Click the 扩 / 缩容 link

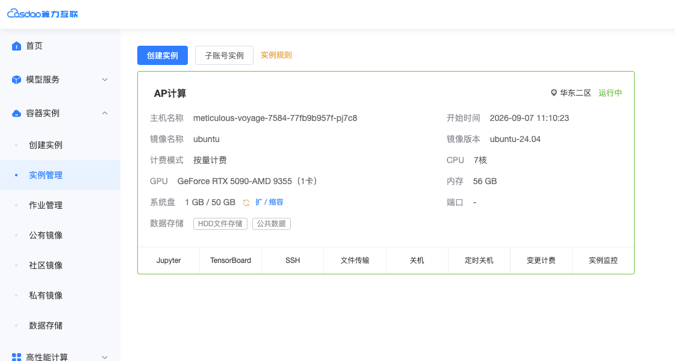269,202
